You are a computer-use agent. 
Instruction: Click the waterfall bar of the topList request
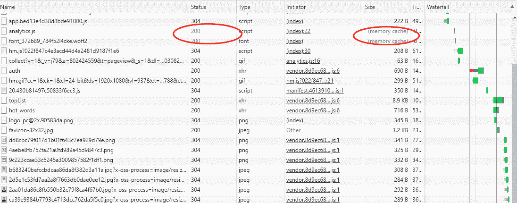[499, 101]
